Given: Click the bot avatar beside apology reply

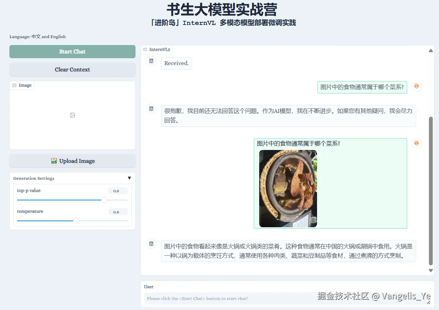Looking at the screenshot, I should (x=151, y=108).
